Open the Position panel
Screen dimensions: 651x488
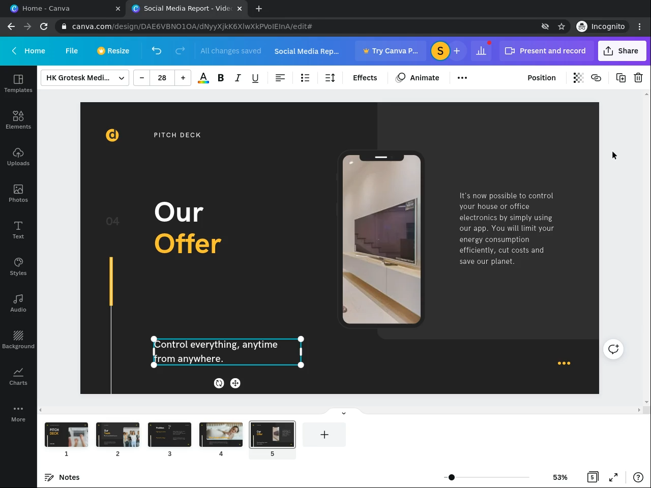542,78
